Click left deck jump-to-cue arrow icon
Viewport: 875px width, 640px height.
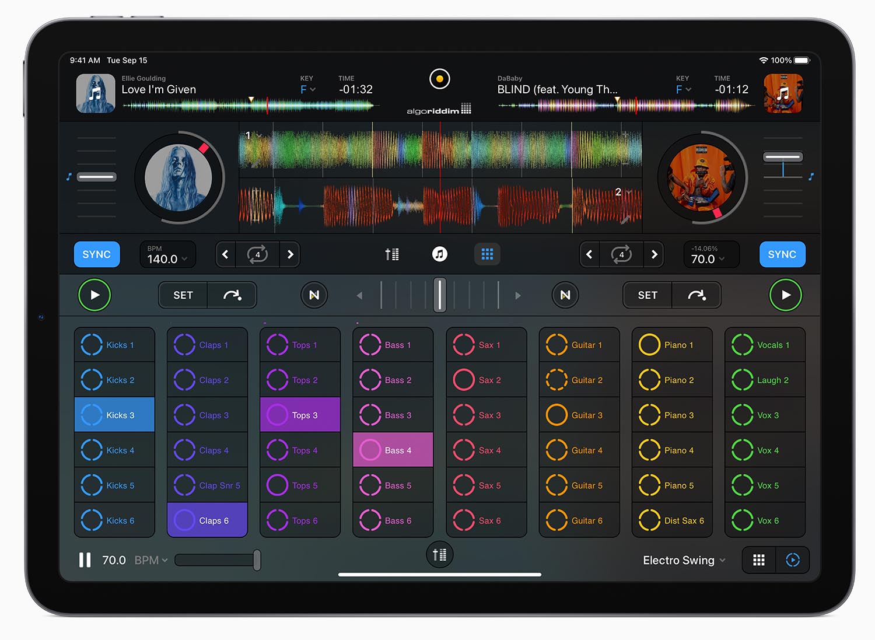pyautogui.click(x=232, y=295)
